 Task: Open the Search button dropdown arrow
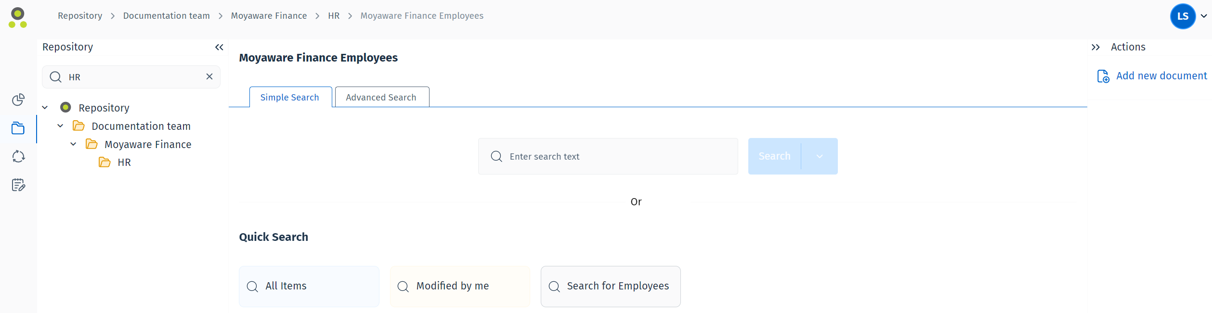819,156
